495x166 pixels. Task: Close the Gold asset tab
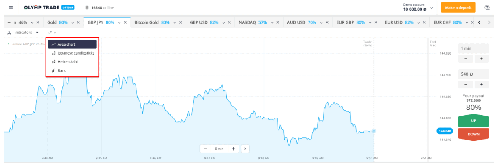pyautogui.click(x=79, y=22)
